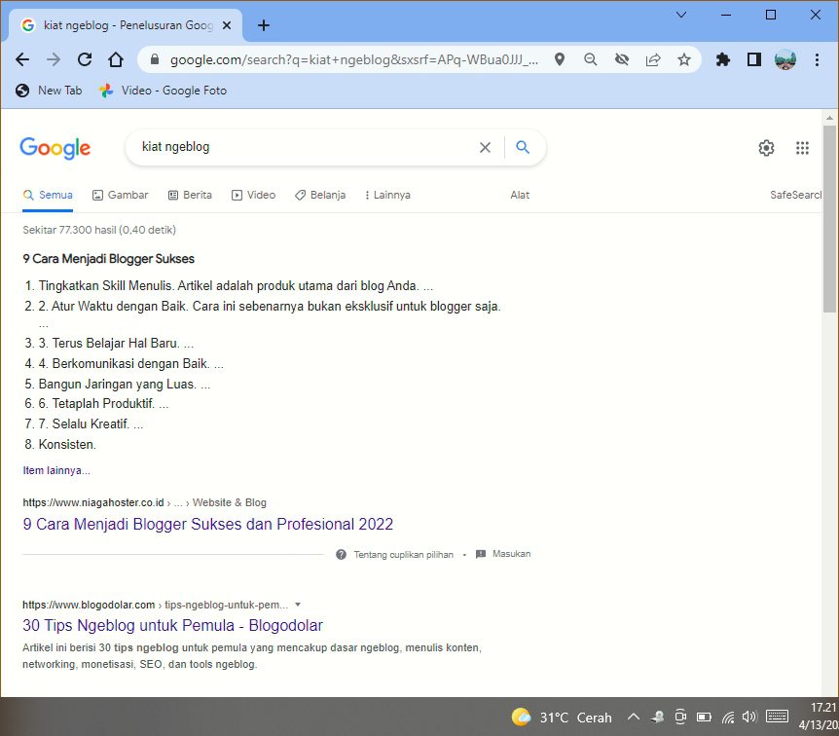This screenshot has height=736, width=839.
Task: Go back to previous page
Action: click(22, 59)
